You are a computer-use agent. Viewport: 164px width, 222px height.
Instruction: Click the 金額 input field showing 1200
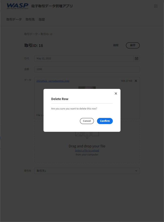click(87, 69)
